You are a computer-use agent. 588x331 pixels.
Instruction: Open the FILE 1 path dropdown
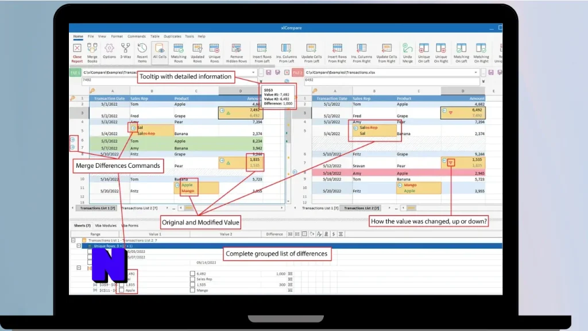point(253,72)
